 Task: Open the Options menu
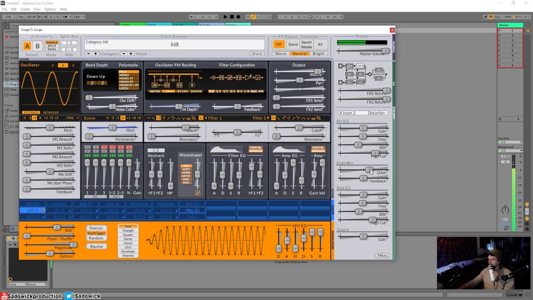click(50, 9)
